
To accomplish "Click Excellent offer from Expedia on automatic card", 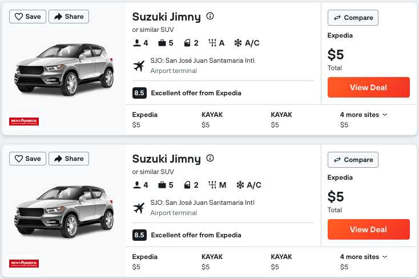I will pyautogui.click(x=196, y=93).
